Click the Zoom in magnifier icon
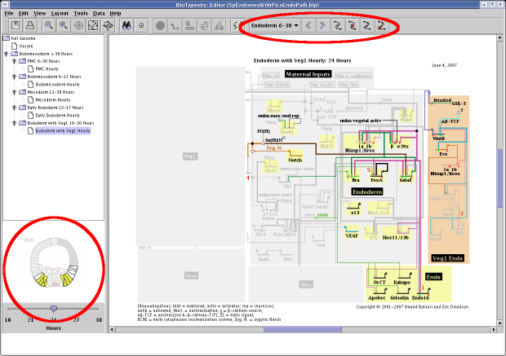This screenshot has width=506, height=356. coord(63,26)
